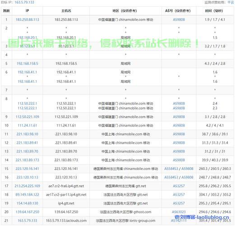The height and width of the screenshot is (226, 235).
Task: Click AS3257 link in hop 18 row
Action: [x=179, y=195]
